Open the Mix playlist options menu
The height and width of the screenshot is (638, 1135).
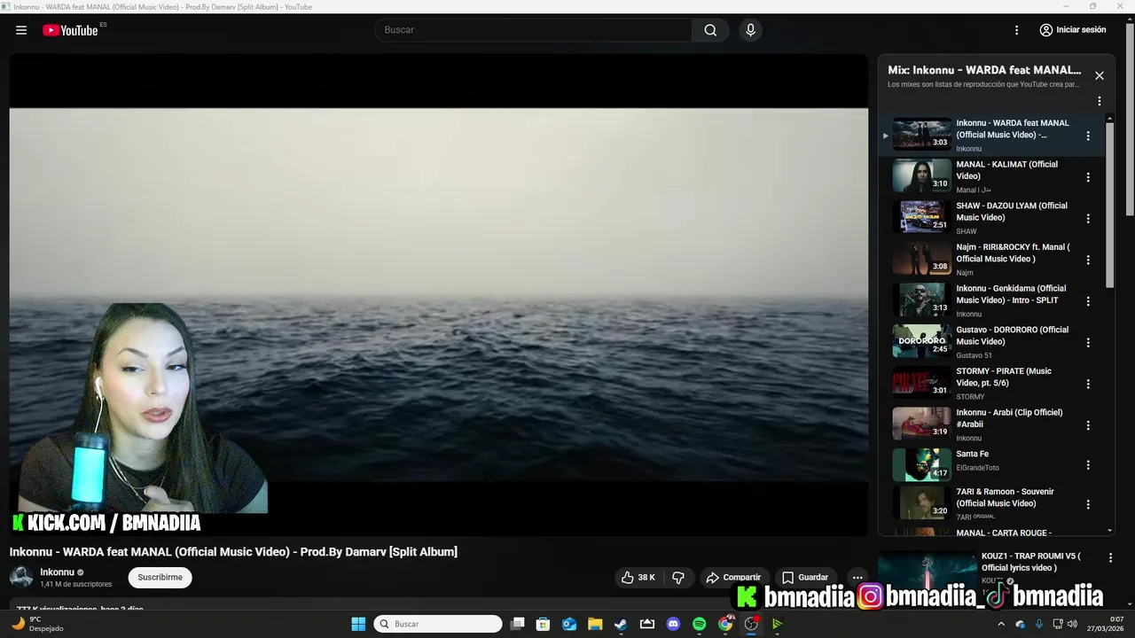pyautogui.click(x=1100, y=101)
